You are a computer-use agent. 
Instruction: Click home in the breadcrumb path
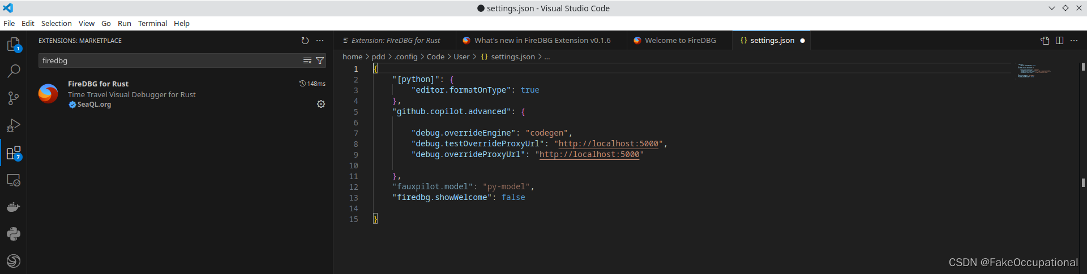point(352,56)
